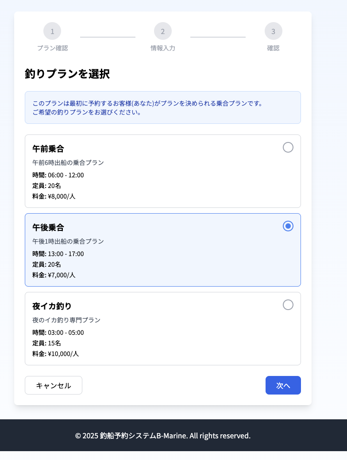
Task: Click the 午前6時出船の乗合プラン description
Action: [68, 162]
